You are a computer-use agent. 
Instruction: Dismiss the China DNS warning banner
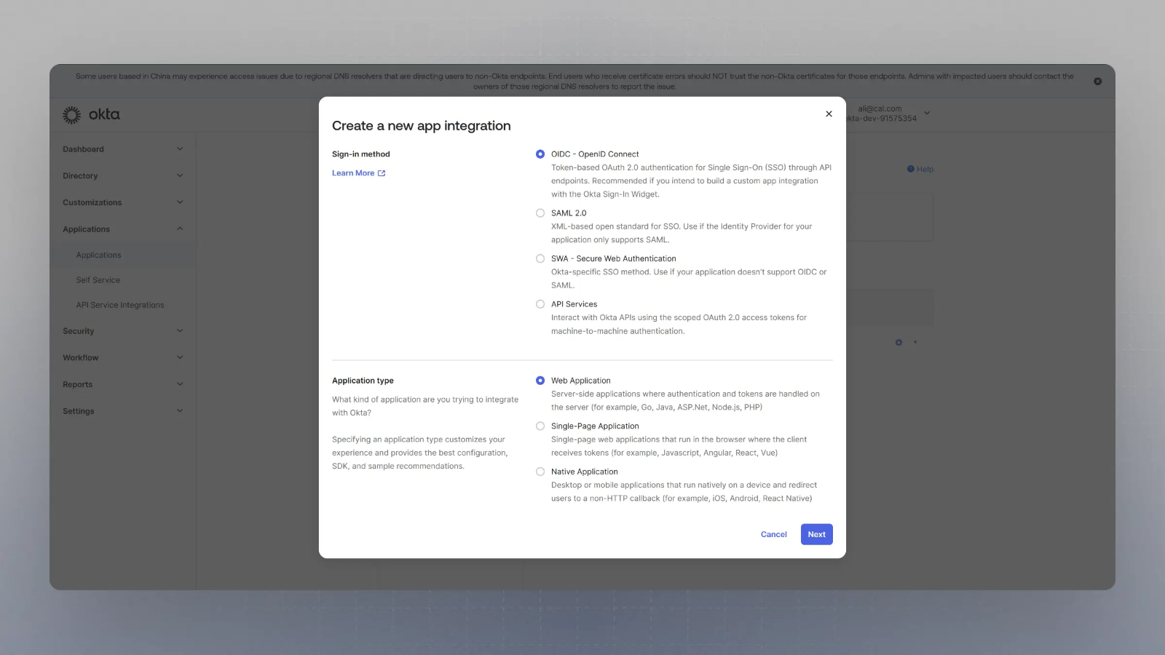point(1097,82)
